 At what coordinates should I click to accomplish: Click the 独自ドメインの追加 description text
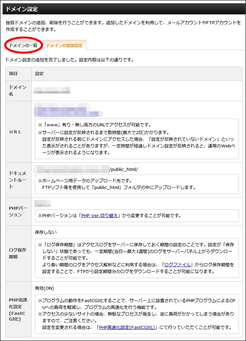click(123, 26)
